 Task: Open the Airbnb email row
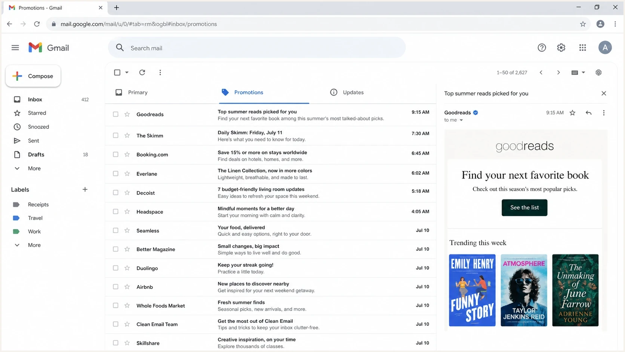pyautogui.click(x=271, y=287)
